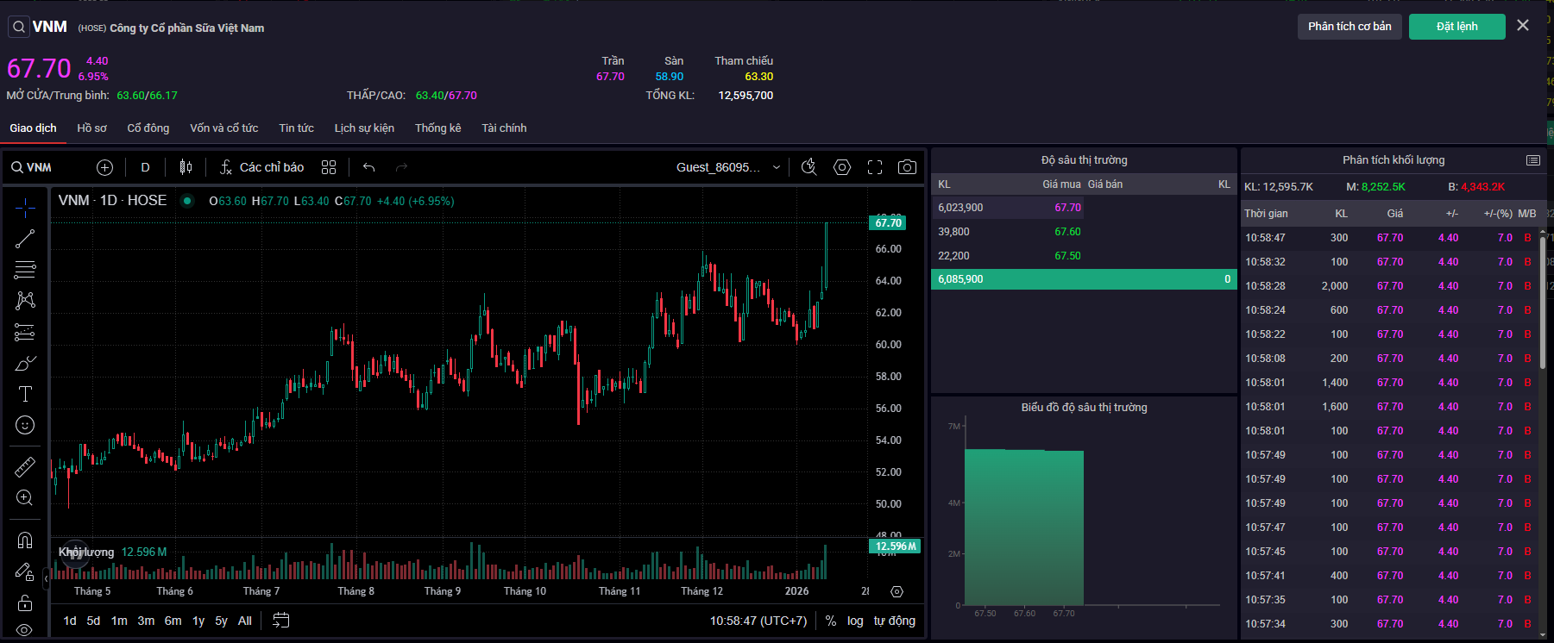Toggle magnet mode for drawings
Screen dimensions: 1554x643
tap(25, 540)
